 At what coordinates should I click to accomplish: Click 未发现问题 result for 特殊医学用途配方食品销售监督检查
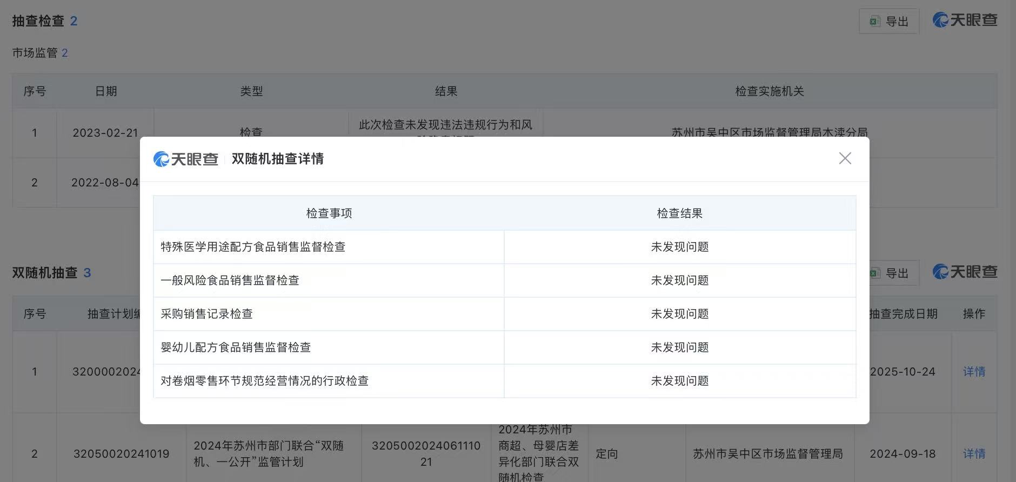click(x=680, y=247)
